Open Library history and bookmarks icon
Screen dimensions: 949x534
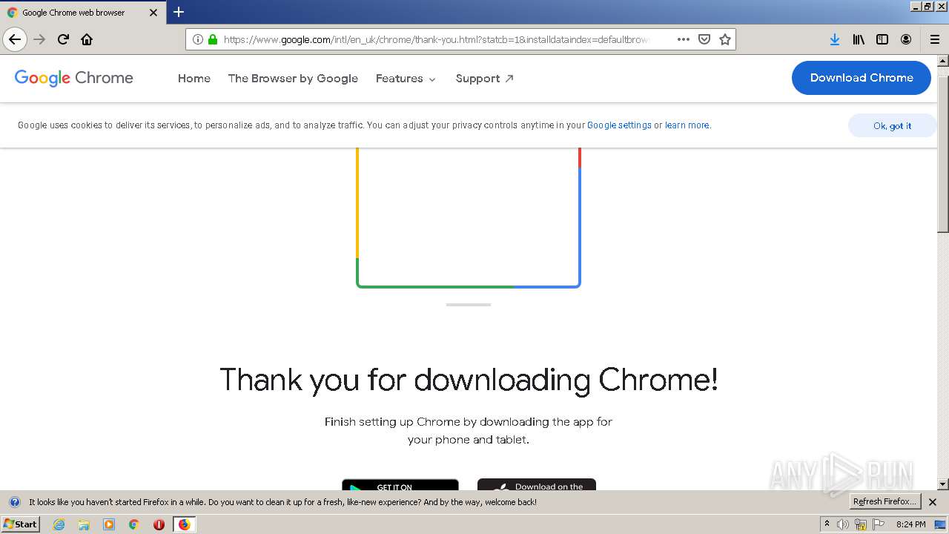click(x=859, y=39)
